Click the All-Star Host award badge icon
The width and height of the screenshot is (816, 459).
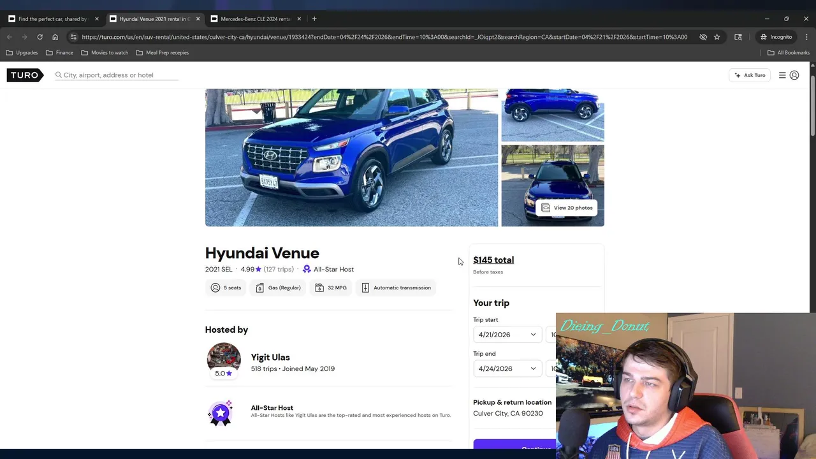[x=221, y=413]
